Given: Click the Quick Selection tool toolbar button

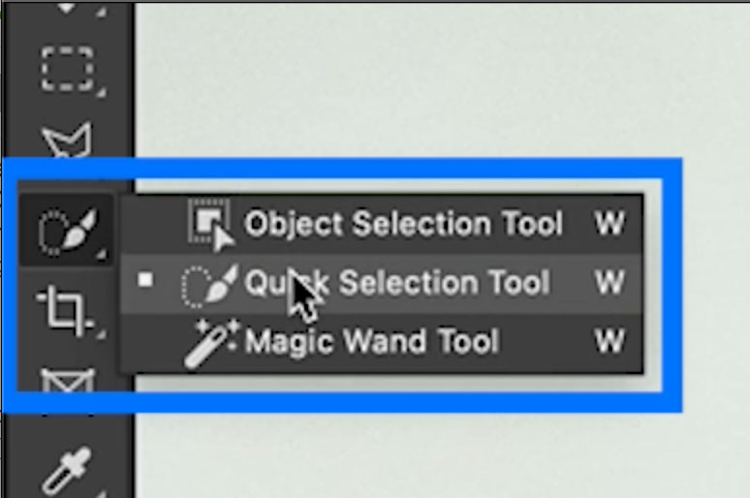Looking at the screenshot, I should [67, 231].
